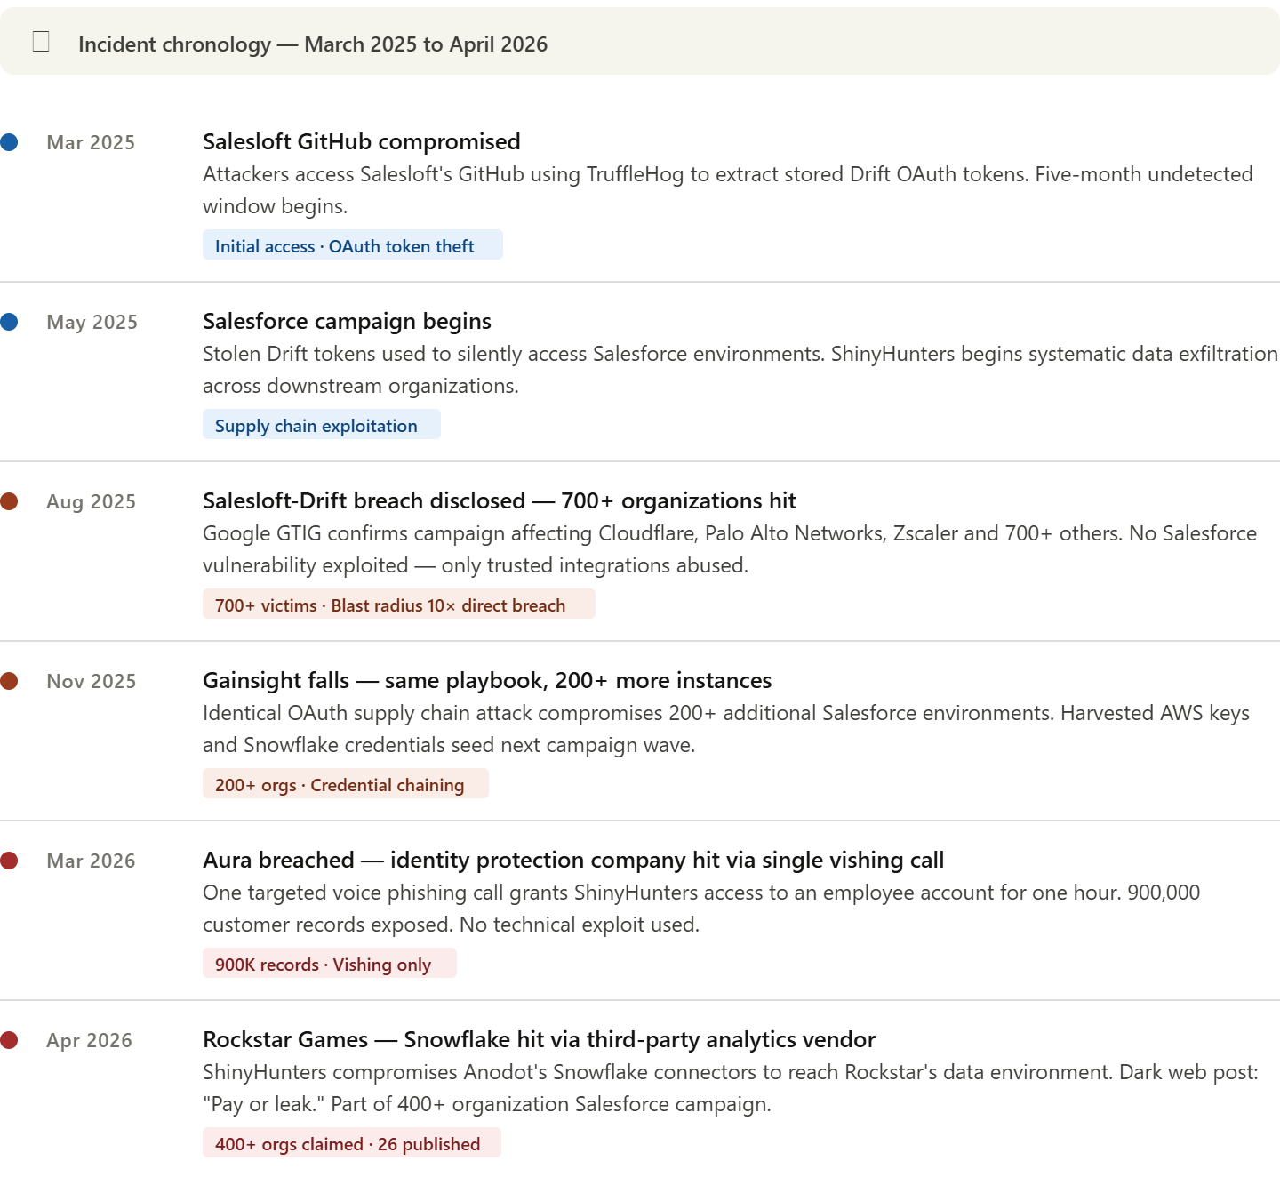
Task: Click the "Incident chronology — March 2025 to April 2026" heading
Action: [x=313, y=44]
